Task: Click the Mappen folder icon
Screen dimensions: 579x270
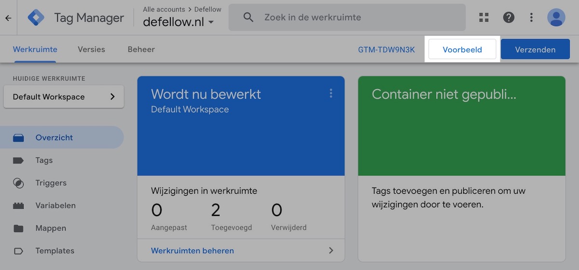Action: tap(18, 229)
